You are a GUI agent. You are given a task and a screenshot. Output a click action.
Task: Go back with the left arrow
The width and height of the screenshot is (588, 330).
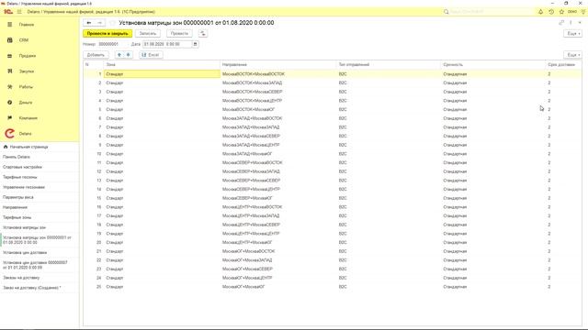[x=89, y=23]
